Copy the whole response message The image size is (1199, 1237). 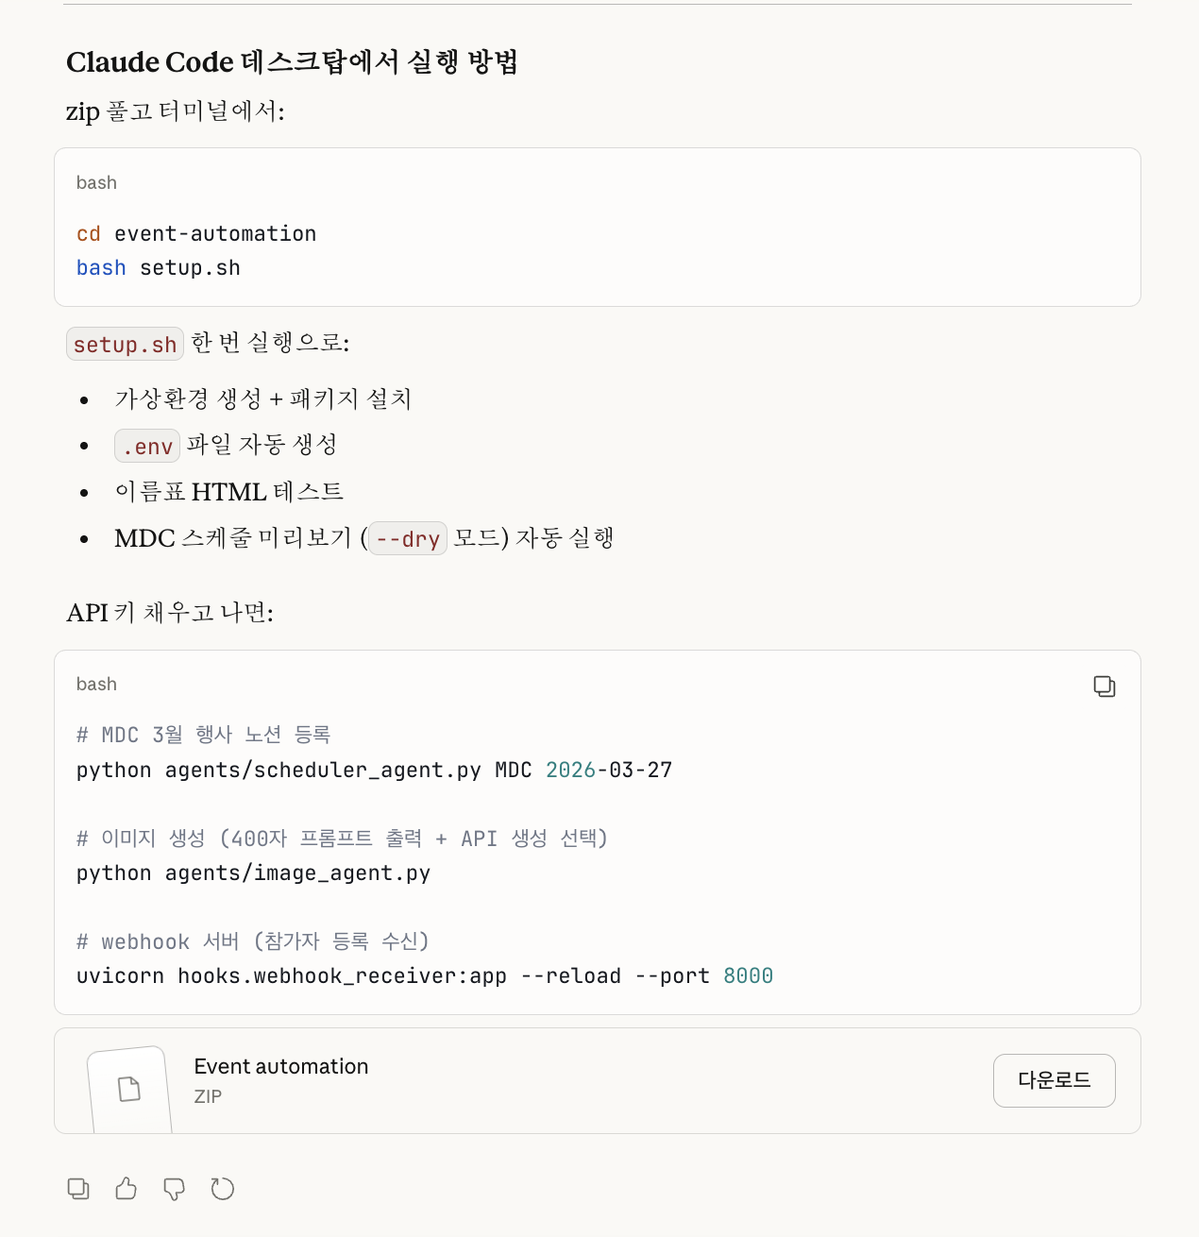[x=78, y=1189]
